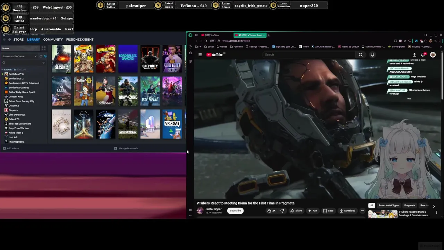Go back in Steam navigation

point(4,40)
